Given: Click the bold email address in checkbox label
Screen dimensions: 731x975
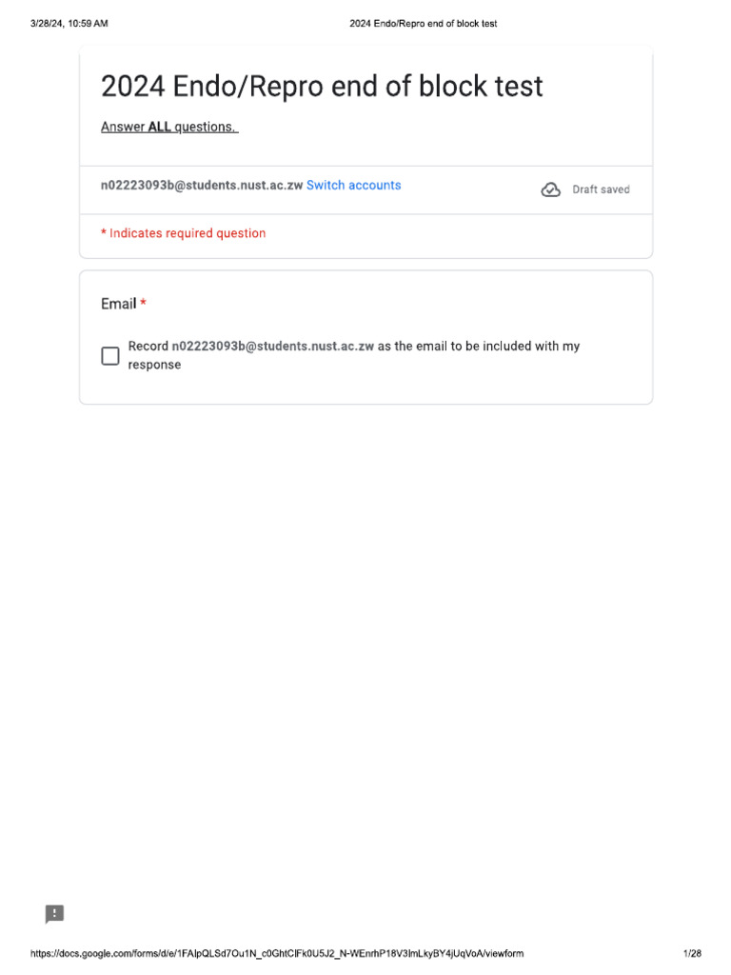Looking at the screenshot, I should click(x=272, y=347).
